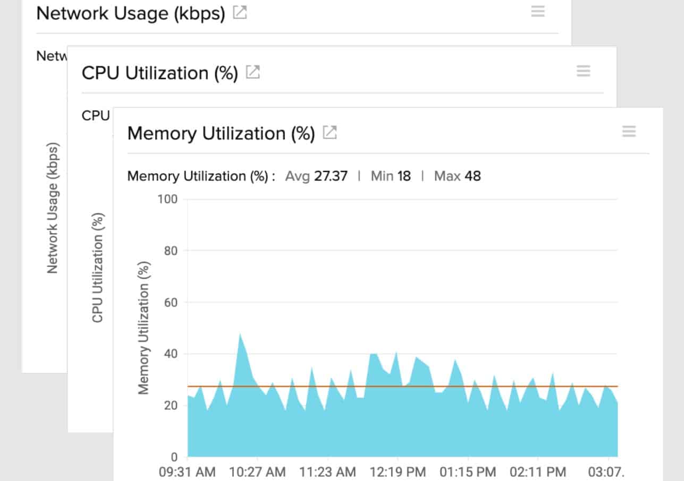
Task: Click the Avg 27.37 statistic
Action: 318,176
